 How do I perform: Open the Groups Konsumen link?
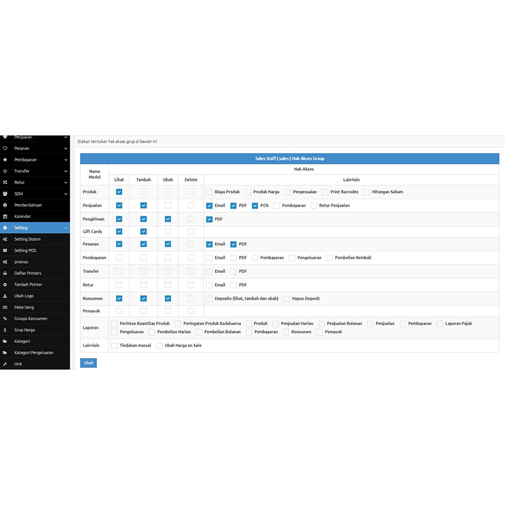31,319
